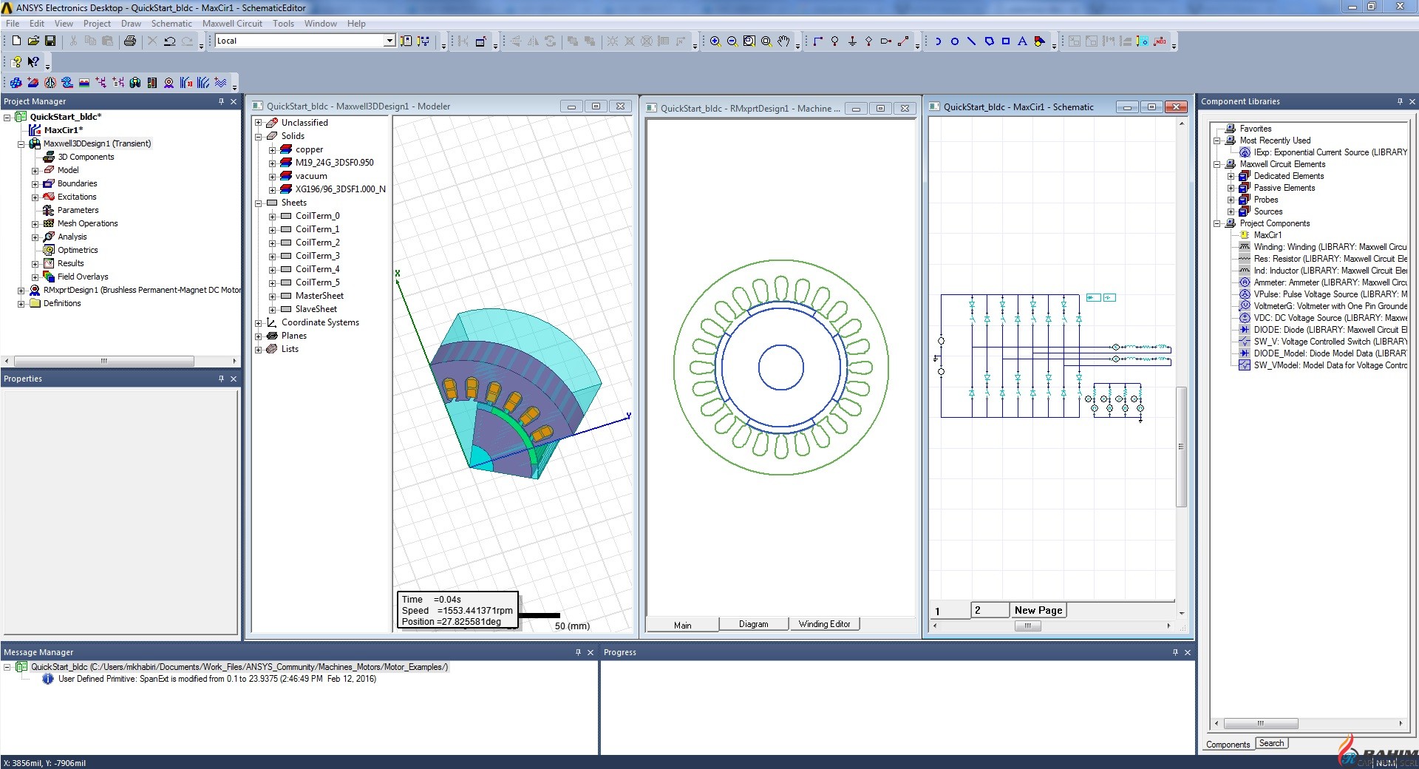Select the Ground symbol tool
1419x769 pixels.
(852, 41)
